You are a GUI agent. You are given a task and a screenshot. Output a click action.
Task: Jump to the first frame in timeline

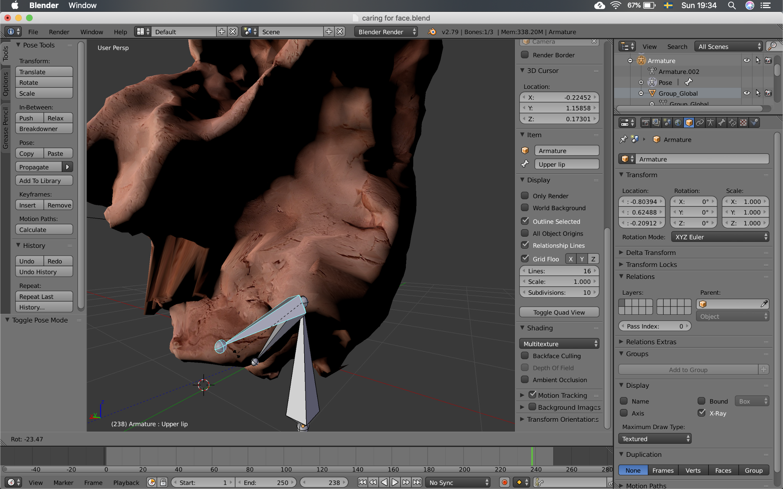(362, 482)
